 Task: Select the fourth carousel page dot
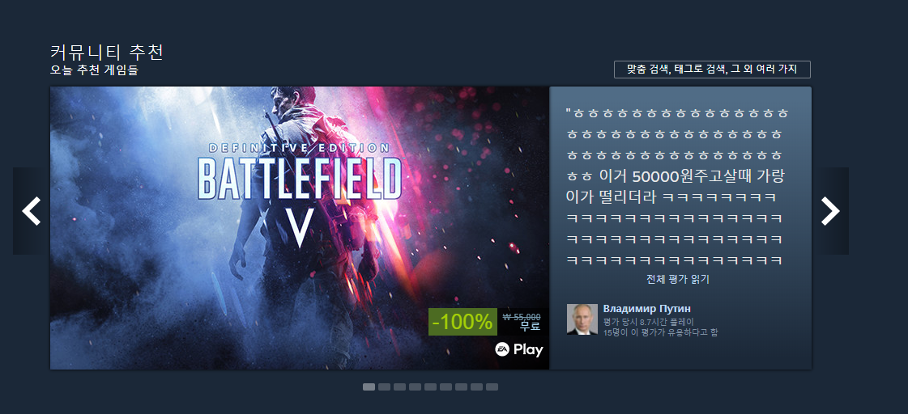pos(416,387)
